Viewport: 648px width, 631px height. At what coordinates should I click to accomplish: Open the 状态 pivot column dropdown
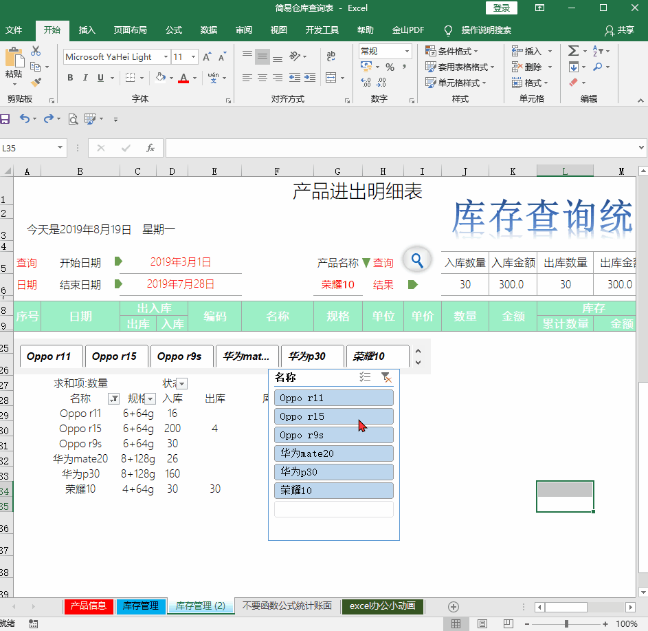click(182, 384)
